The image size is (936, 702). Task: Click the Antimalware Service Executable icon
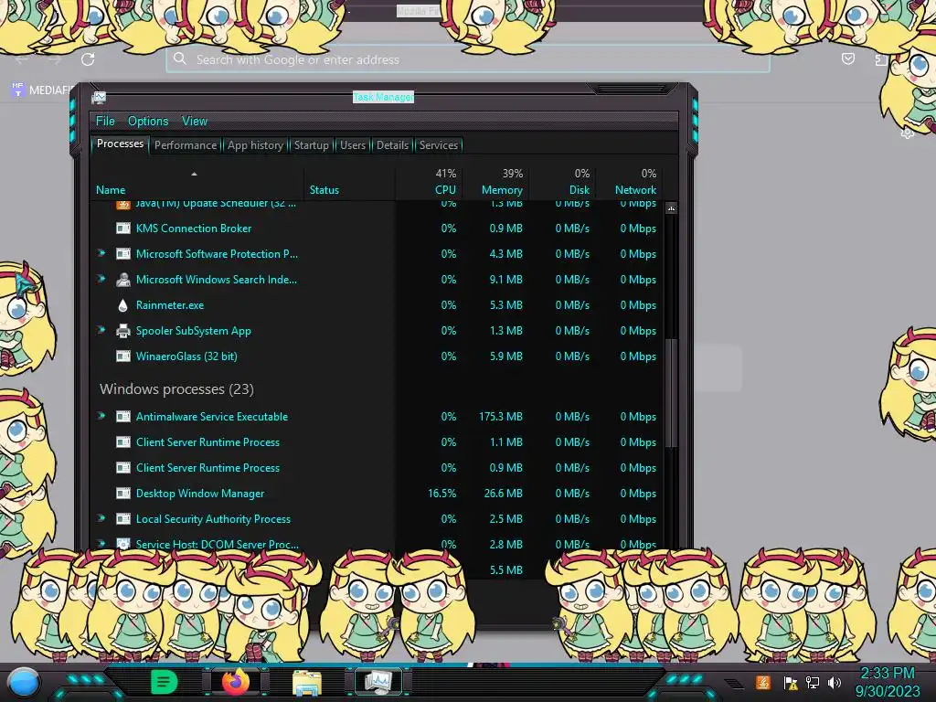(123, 417)
